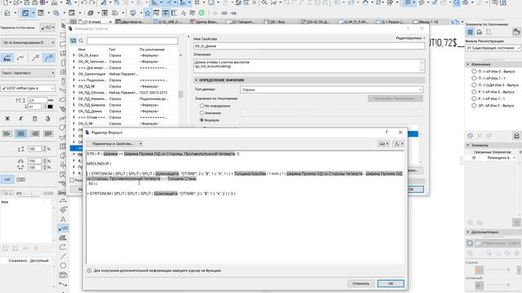Select the Значение radio button
Image resolution: width=522 pixels, height=293 pixels.
point(201,113)
